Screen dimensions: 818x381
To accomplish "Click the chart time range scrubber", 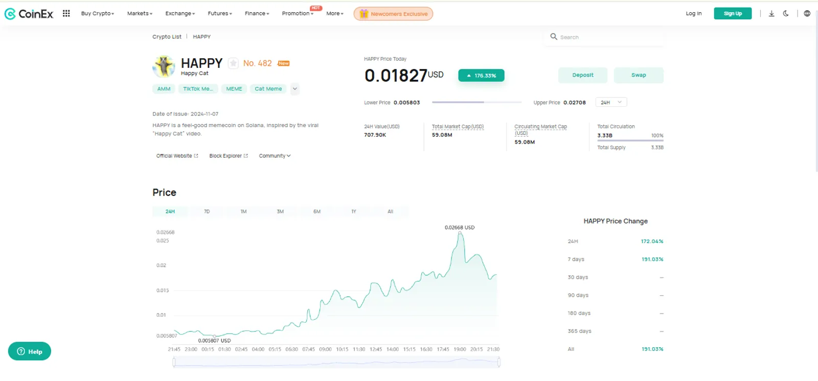I will (336, 362).
